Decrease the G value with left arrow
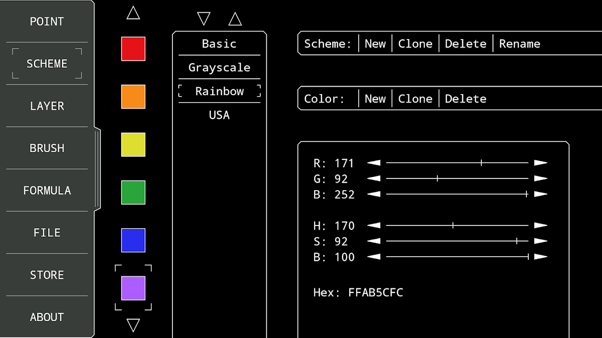This screenshot has height=338, width=602. (373, 179)
